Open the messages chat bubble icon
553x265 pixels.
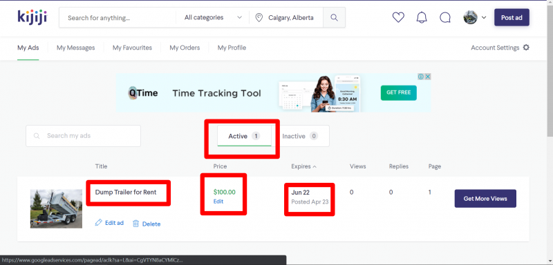(445, 17)
